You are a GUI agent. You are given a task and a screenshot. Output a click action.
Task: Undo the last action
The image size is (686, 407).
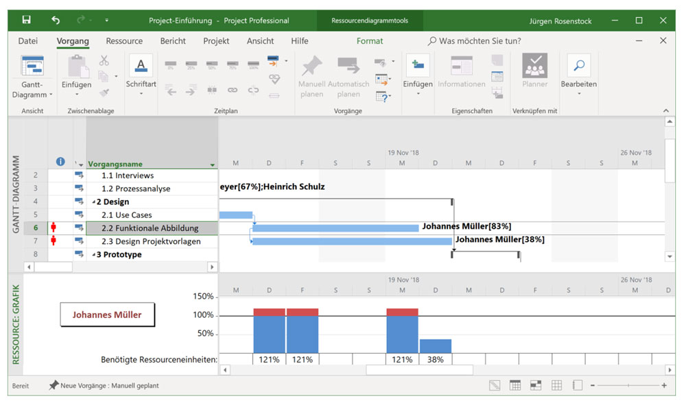pyautogui.click(x=56, y=20)
